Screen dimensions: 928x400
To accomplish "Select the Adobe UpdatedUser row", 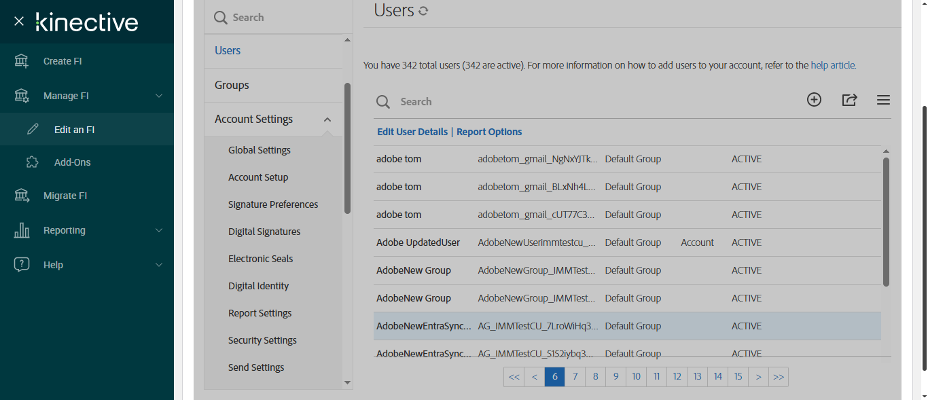I will tap(418, 242).
